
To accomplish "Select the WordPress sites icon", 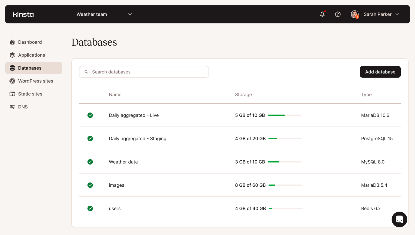I will pos(12,81).
